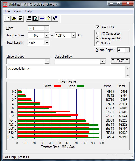The width and height of the screenshot is (135, 161).
Task: Expand the Stripe Group dropdown
Action: click(x=47, y=61)
